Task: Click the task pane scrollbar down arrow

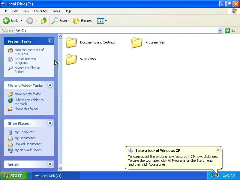Action: click(x=61, y=168)
